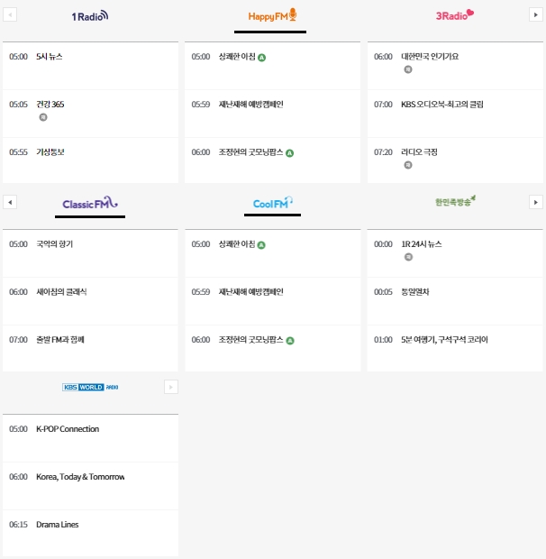Open the 3Radio channel logo
Screen dimensions: 546x559
(x=455, y=15)
